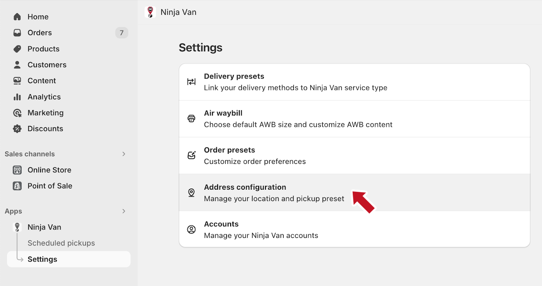Click the Products tag icon

(x=17, y=49)
